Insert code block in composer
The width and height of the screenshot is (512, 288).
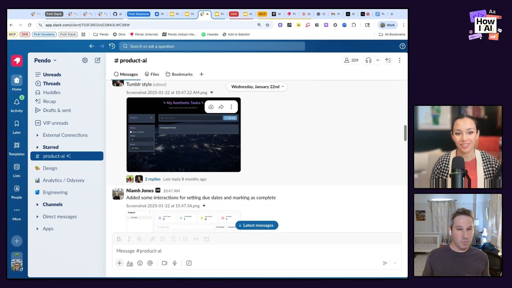(206, 239)
